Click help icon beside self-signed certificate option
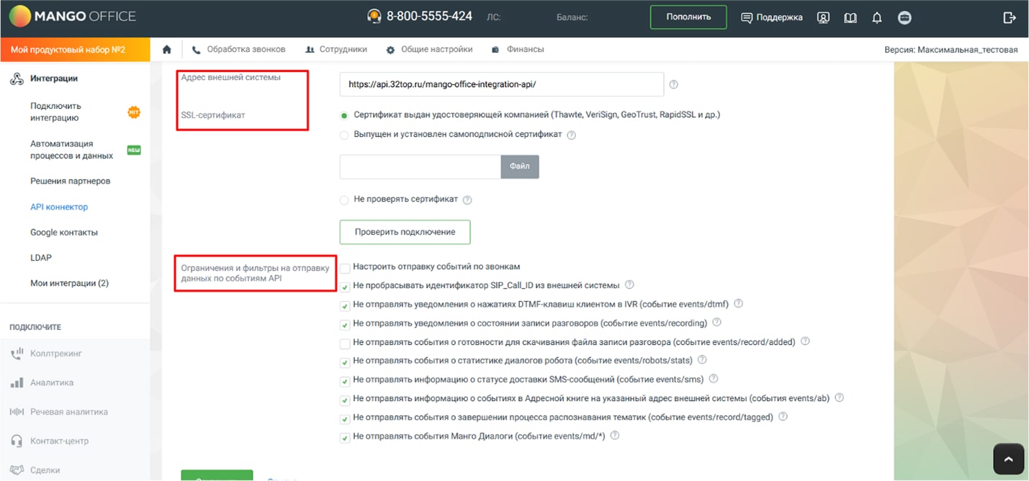 click(571, 135)
